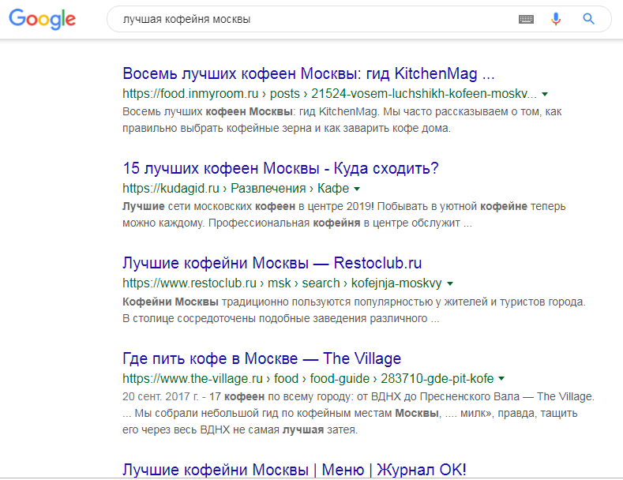Click the kudagid.ru › Развлечения › Кафе breadcrumb
Screen dimensions: 623x480
pyautogui.click(x=235, y=189)
